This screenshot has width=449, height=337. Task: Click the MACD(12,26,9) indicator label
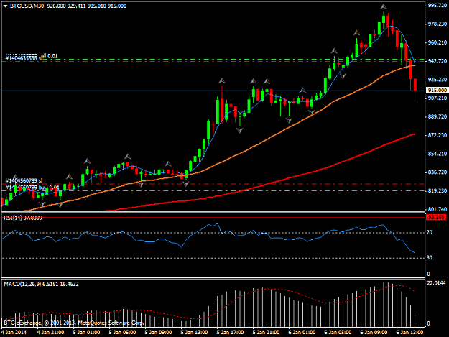click(x=41, y=284)
